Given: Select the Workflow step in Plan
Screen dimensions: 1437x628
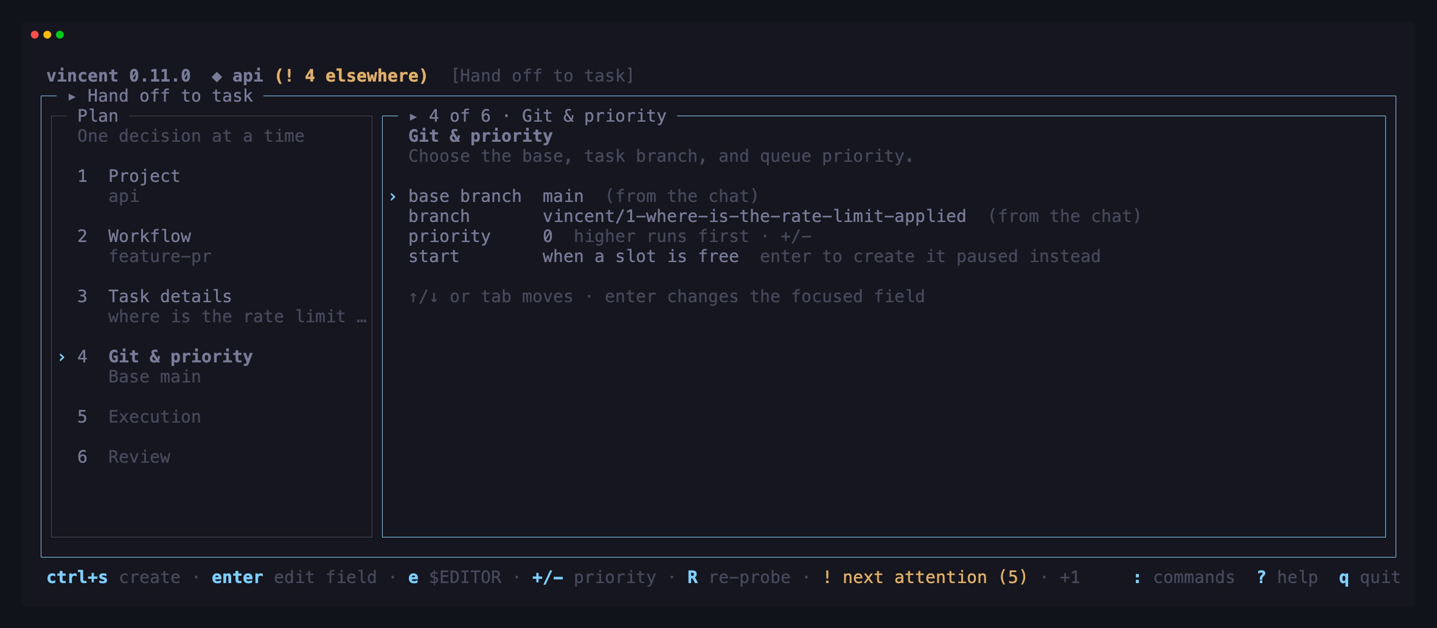Looking at the screenshot, I should [149, 236].
